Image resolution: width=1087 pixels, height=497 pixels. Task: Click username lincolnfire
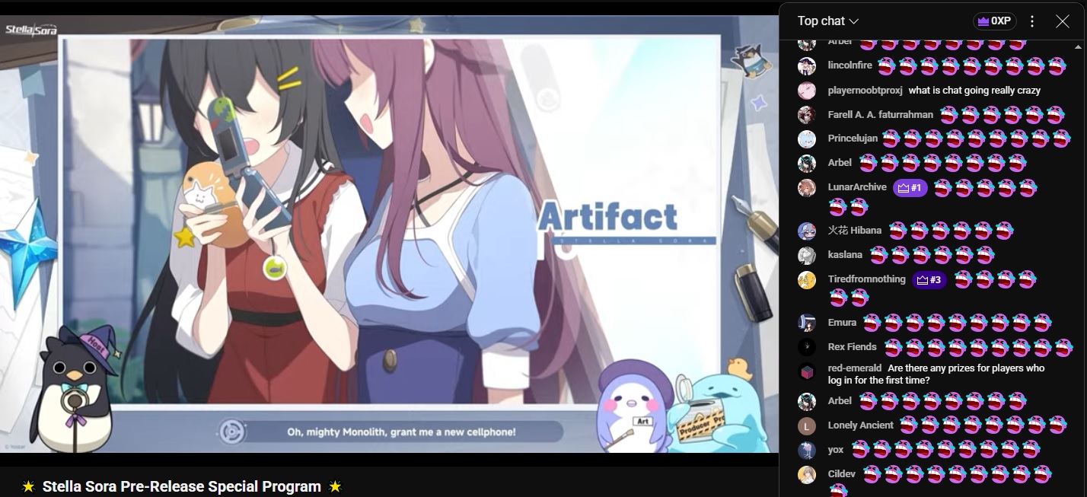click(x=850, y=65)
